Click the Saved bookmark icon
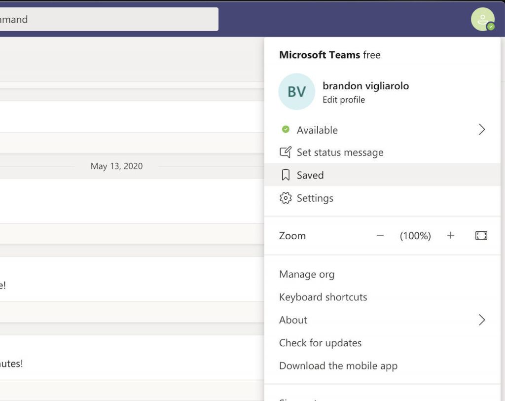Screen dimensions: 505x401 pos(285,175)
